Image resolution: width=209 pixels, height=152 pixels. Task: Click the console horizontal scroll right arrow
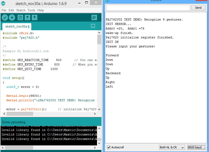click(x=95, y=148)
